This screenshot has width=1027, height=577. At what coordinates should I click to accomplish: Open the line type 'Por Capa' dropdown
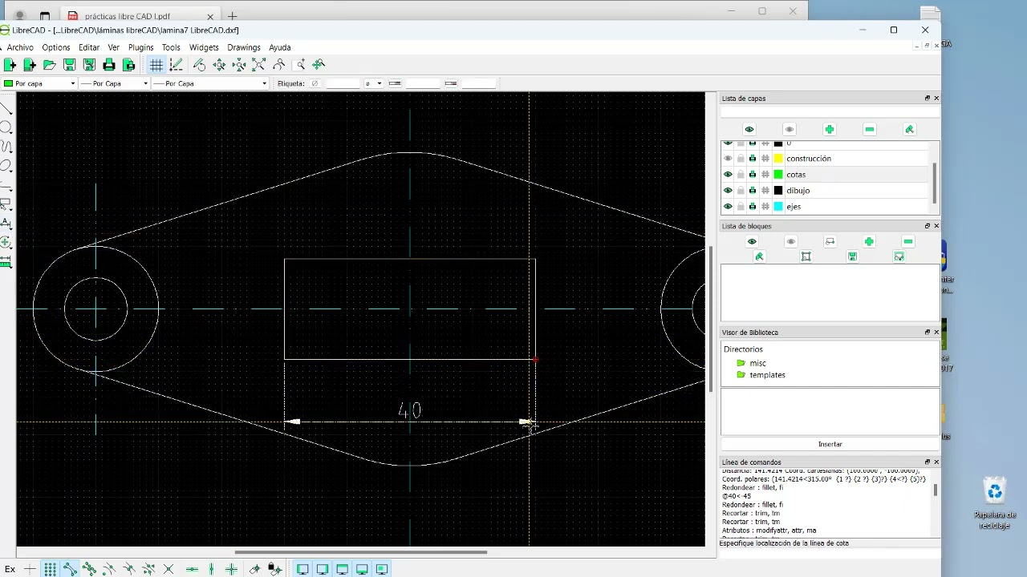pos(209,83)
